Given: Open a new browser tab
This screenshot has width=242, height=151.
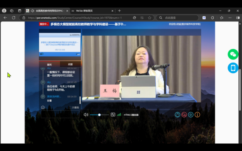Looking at the screenshot, I should 119,11.
